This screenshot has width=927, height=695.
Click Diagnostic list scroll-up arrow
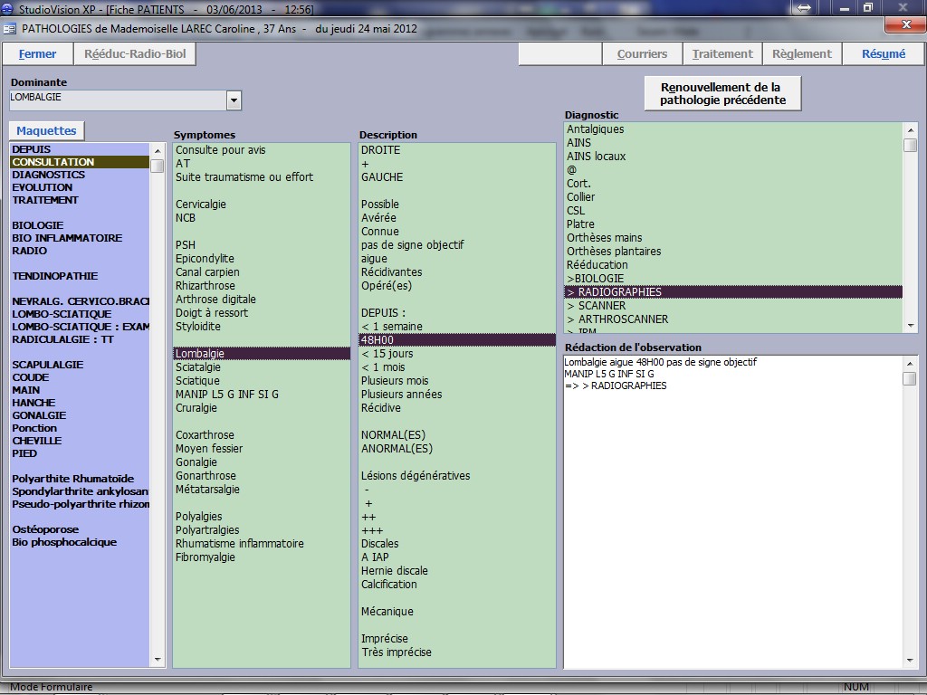tap(910, 129)
